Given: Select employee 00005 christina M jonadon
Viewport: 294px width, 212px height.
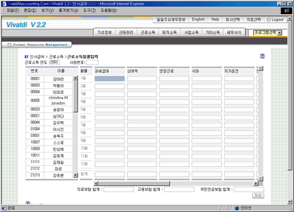Looking at the screenshot, I should [49, 100].
